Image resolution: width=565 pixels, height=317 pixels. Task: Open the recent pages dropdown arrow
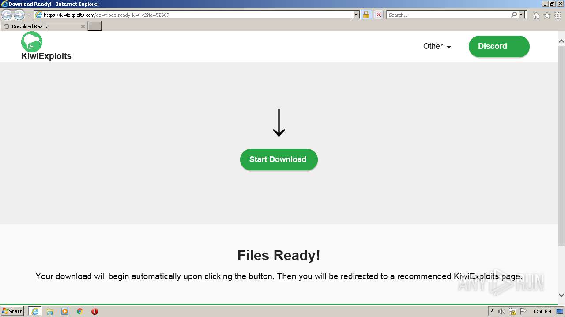(29, 15)
